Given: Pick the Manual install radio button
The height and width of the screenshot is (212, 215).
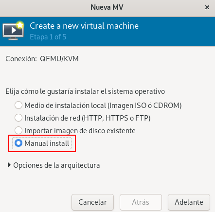Looking at the screenshot, I should (18, 143).
